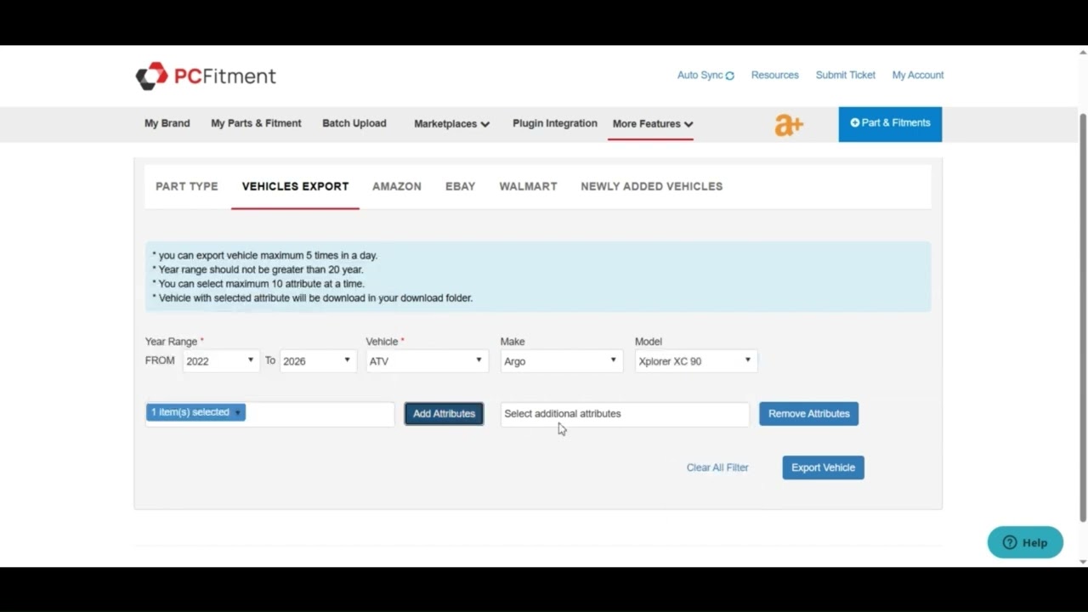Click the Help question mark icon
The image size is (1088, 612).
pyautogui.click(x=1010, y=542)
